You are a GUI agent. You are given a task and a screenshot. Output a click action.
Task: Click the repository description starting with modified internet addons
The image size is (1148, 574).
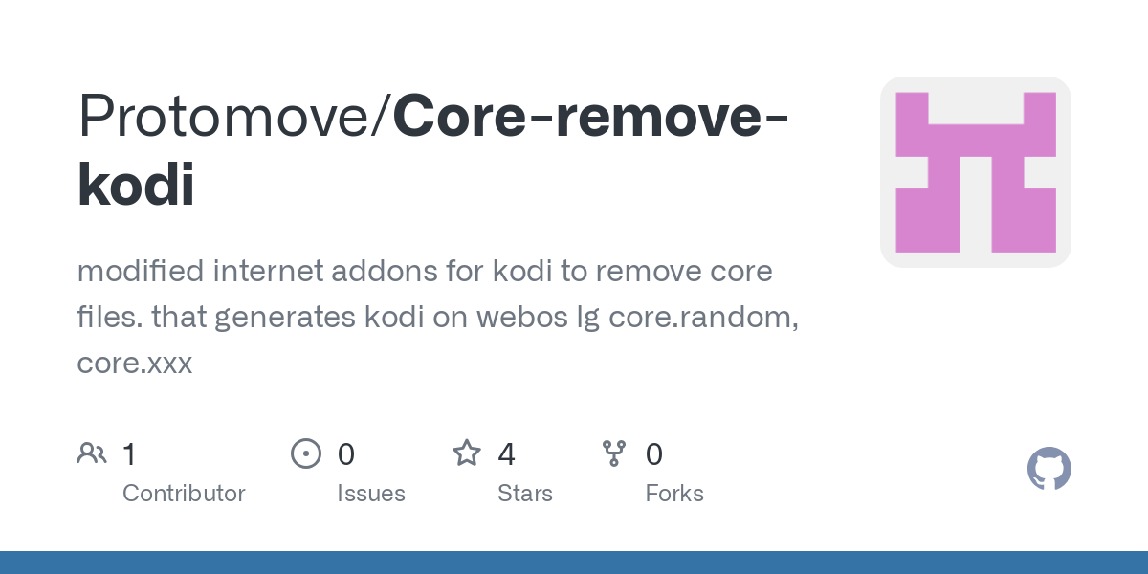[x=438, y=318]
